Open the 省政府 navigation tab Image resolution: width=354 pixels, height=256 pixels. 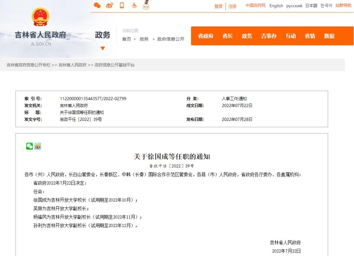[x=206, y=36]
